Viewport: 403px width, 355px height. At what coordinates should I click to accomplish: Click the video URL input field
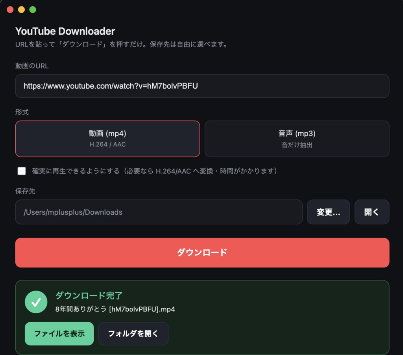click(x=202, y=86)
